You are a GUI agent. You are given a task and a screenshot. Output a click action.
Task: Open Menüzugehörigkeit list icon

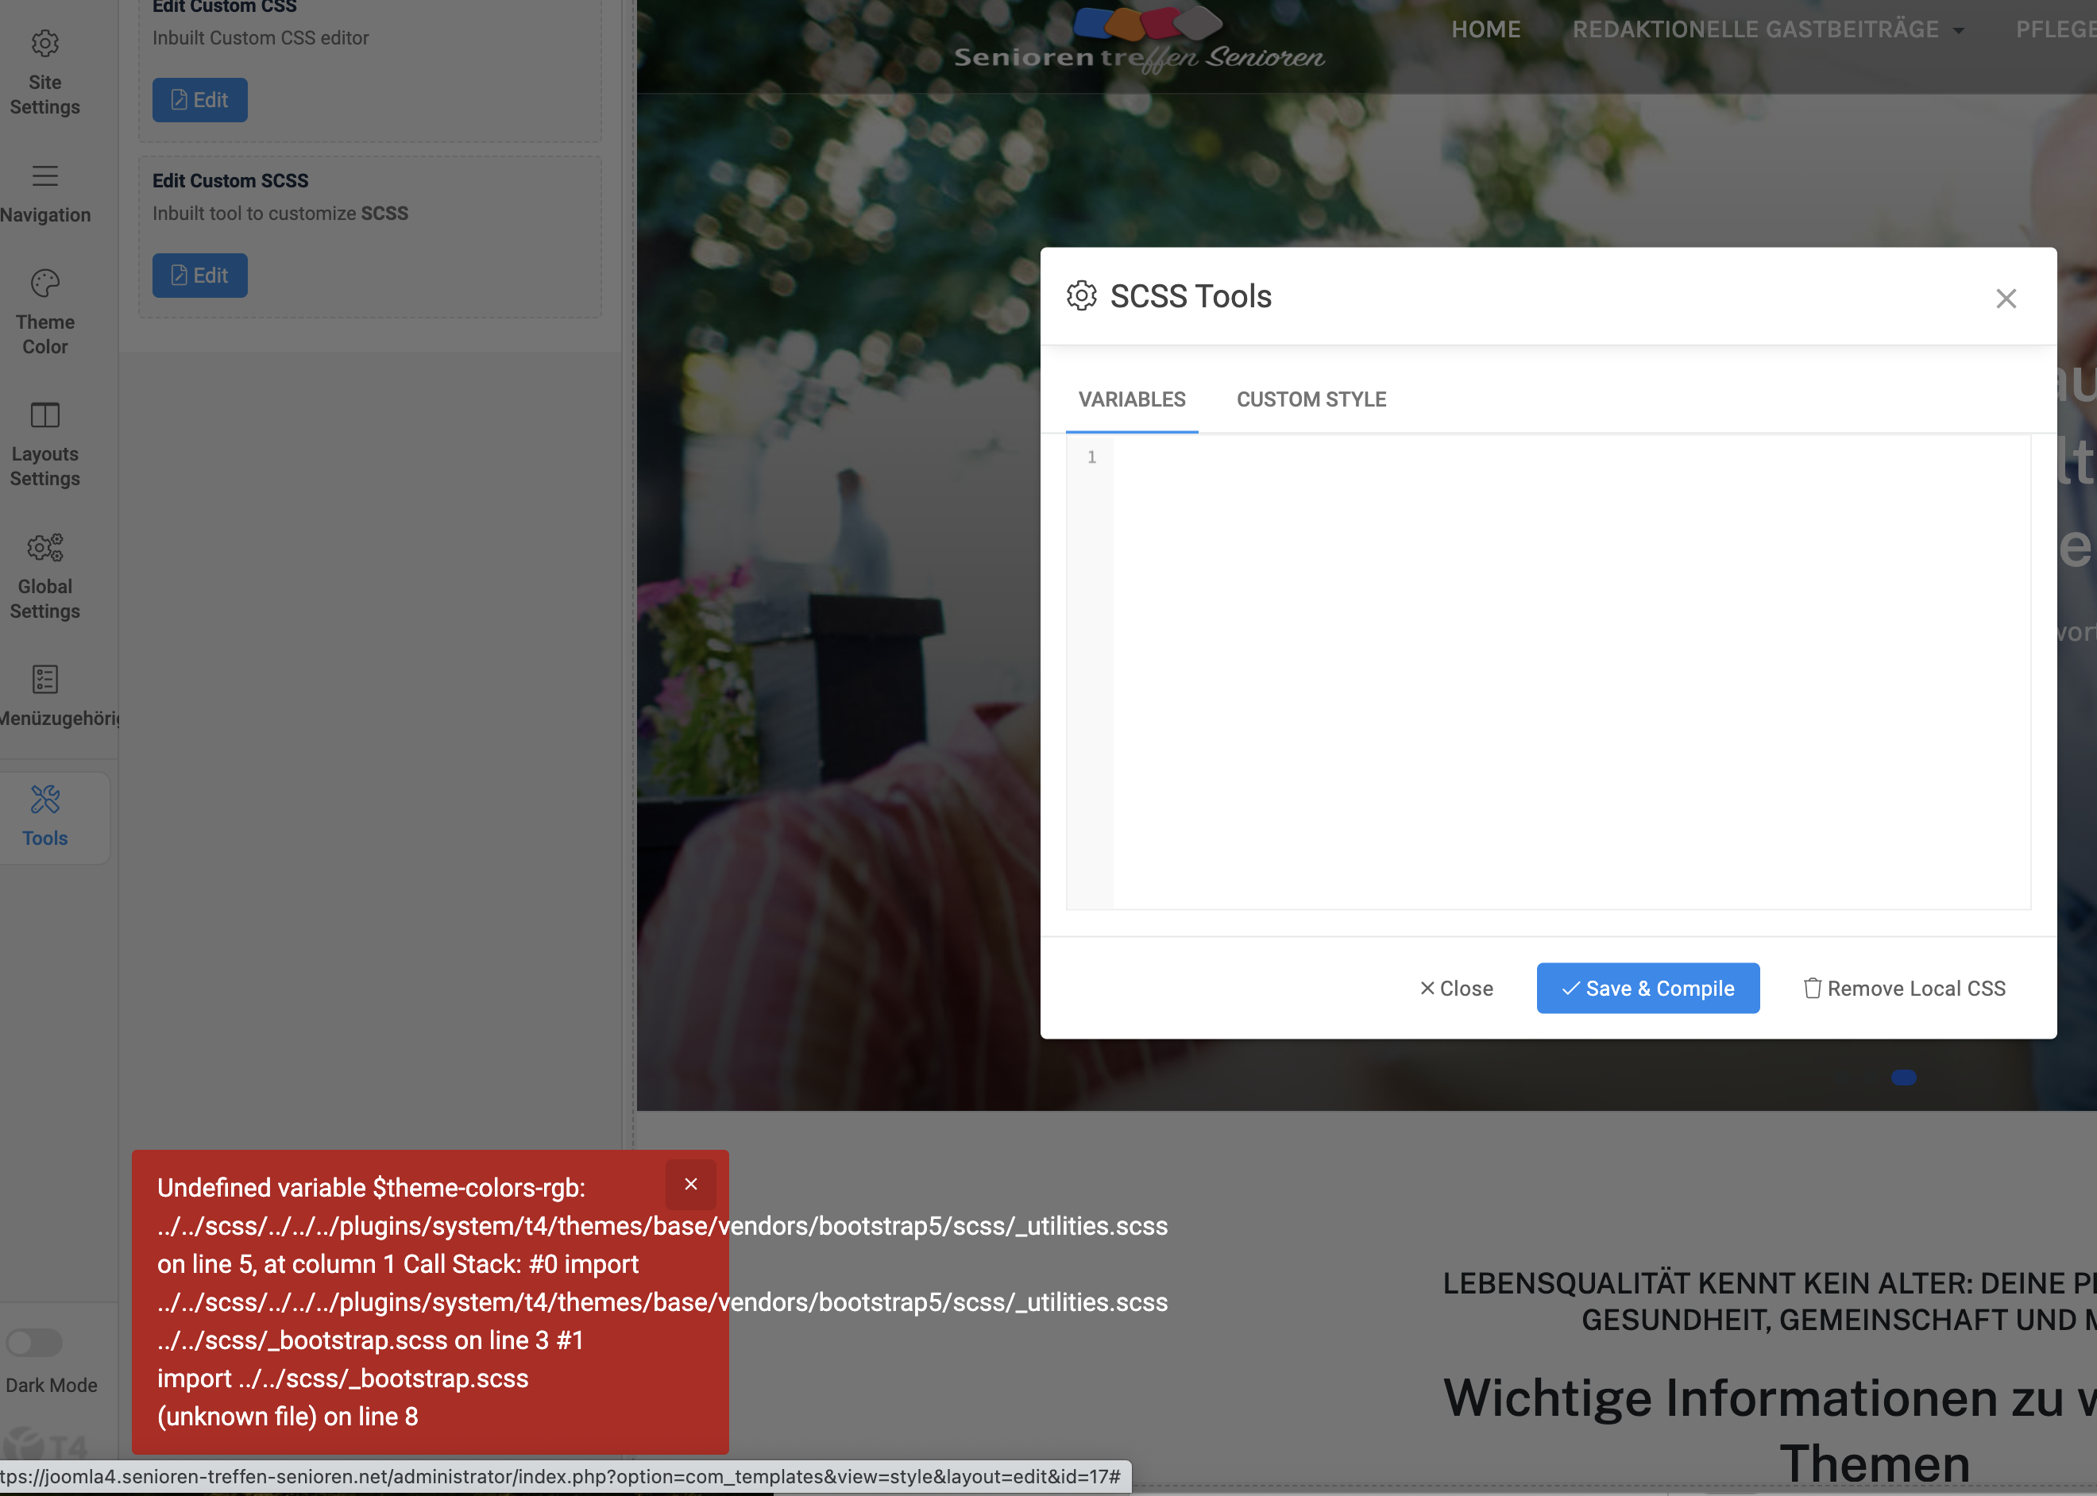[44, 680]
